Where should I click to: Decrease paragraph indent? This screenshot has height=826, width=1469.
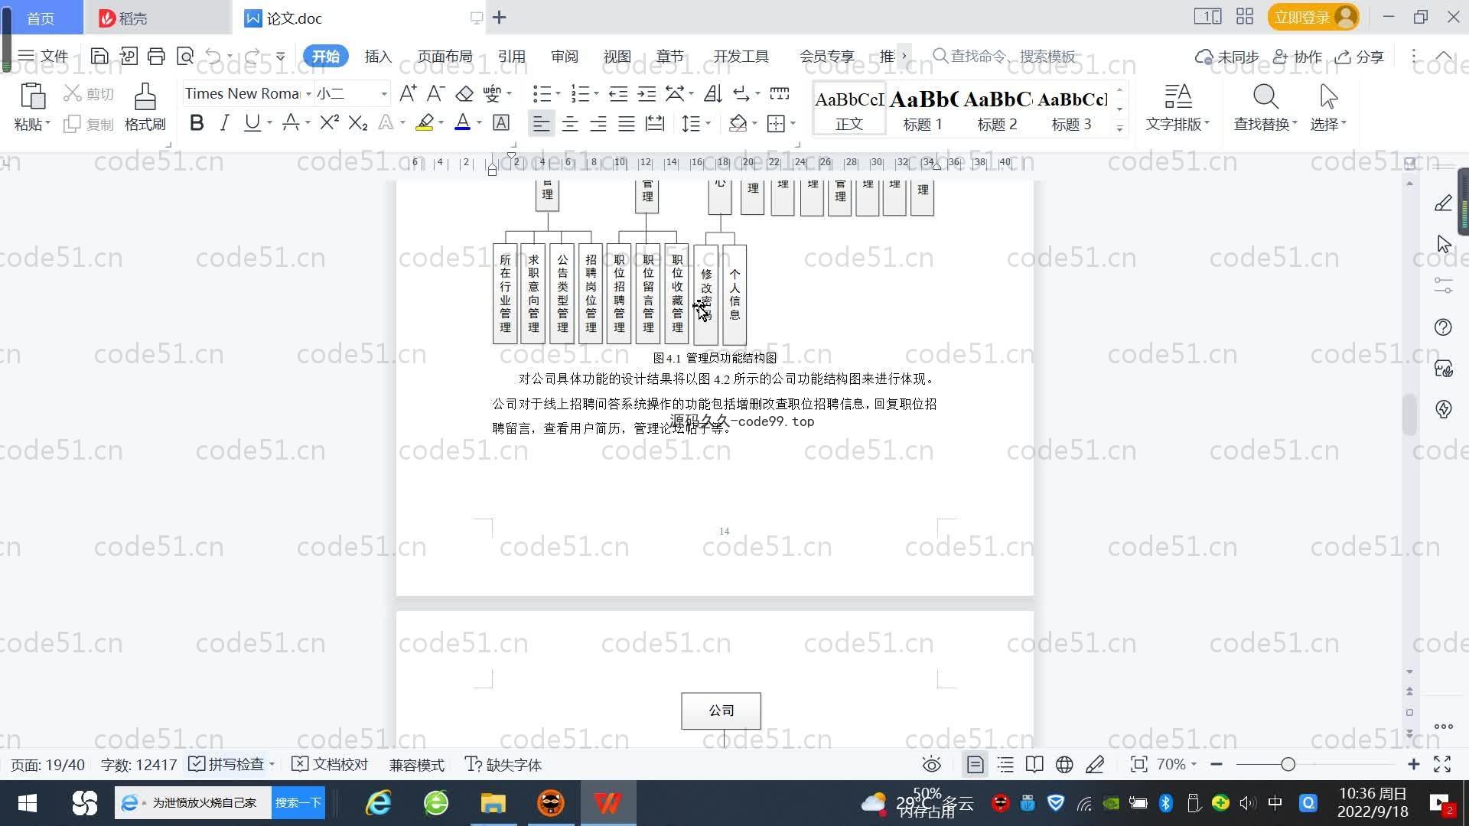618,94
